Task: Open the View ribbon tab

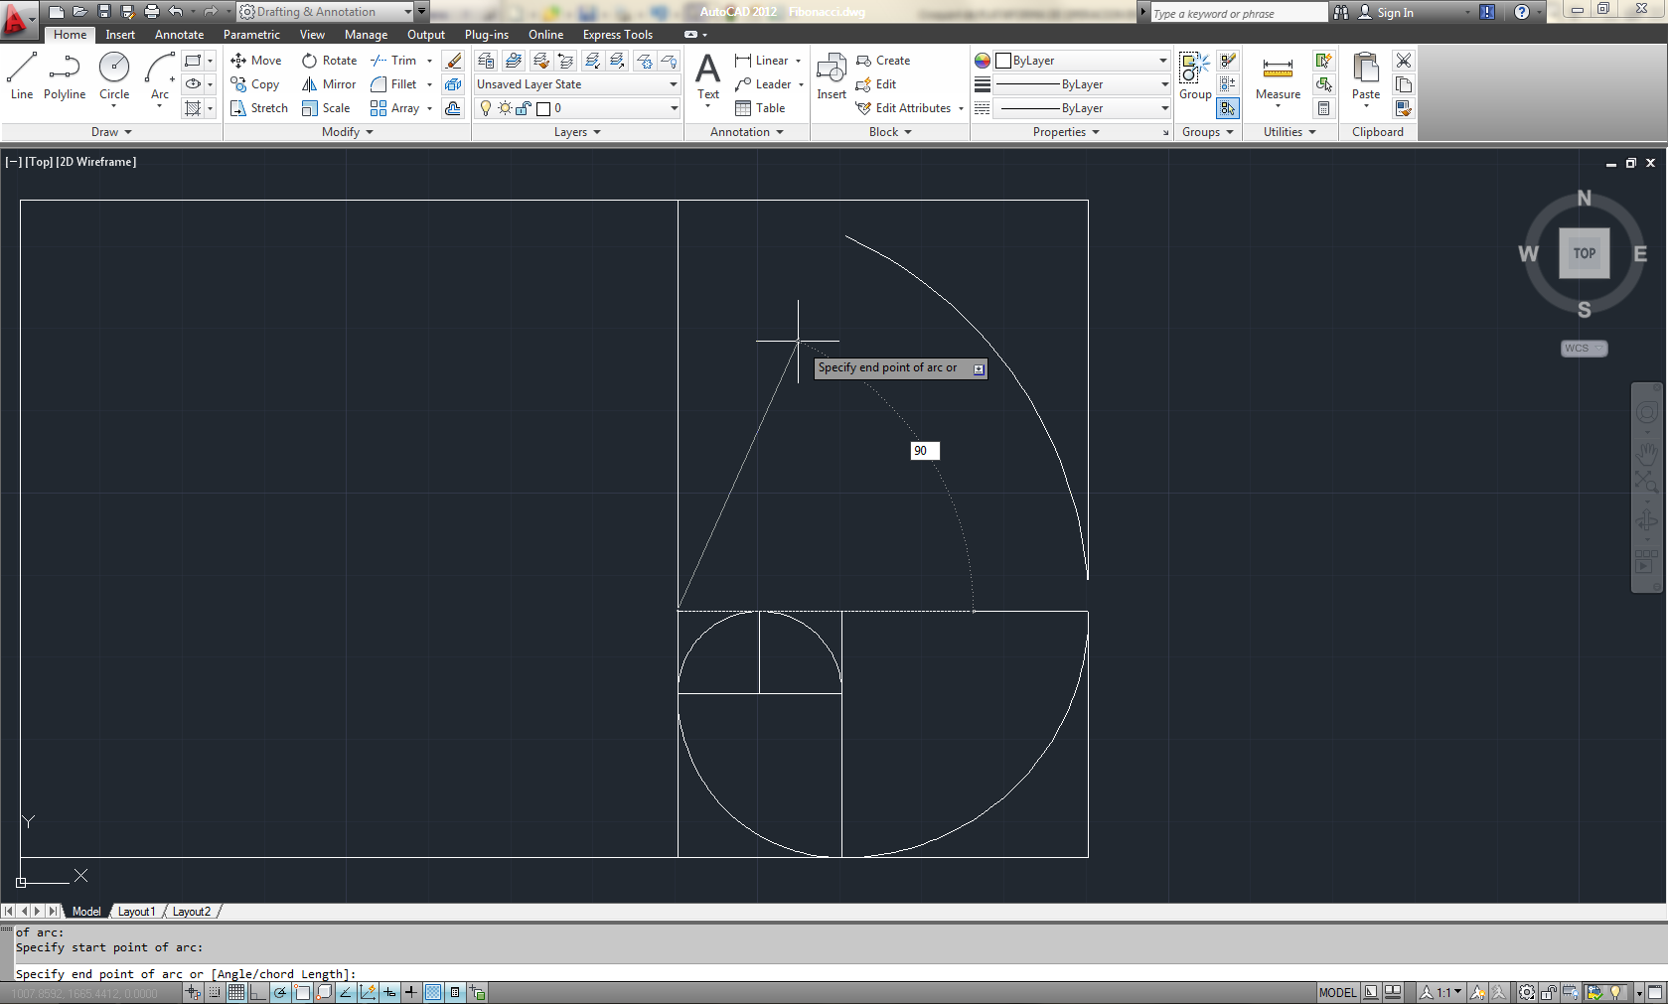Action: click(312, 35)
